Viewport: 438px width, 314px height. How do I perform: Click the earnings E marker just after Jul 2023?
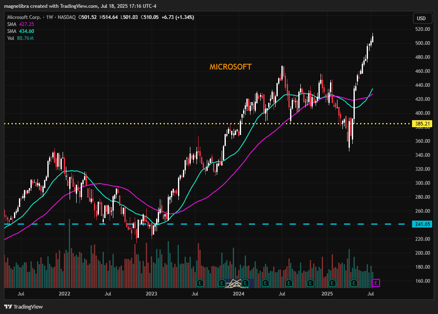pos(200,283)
